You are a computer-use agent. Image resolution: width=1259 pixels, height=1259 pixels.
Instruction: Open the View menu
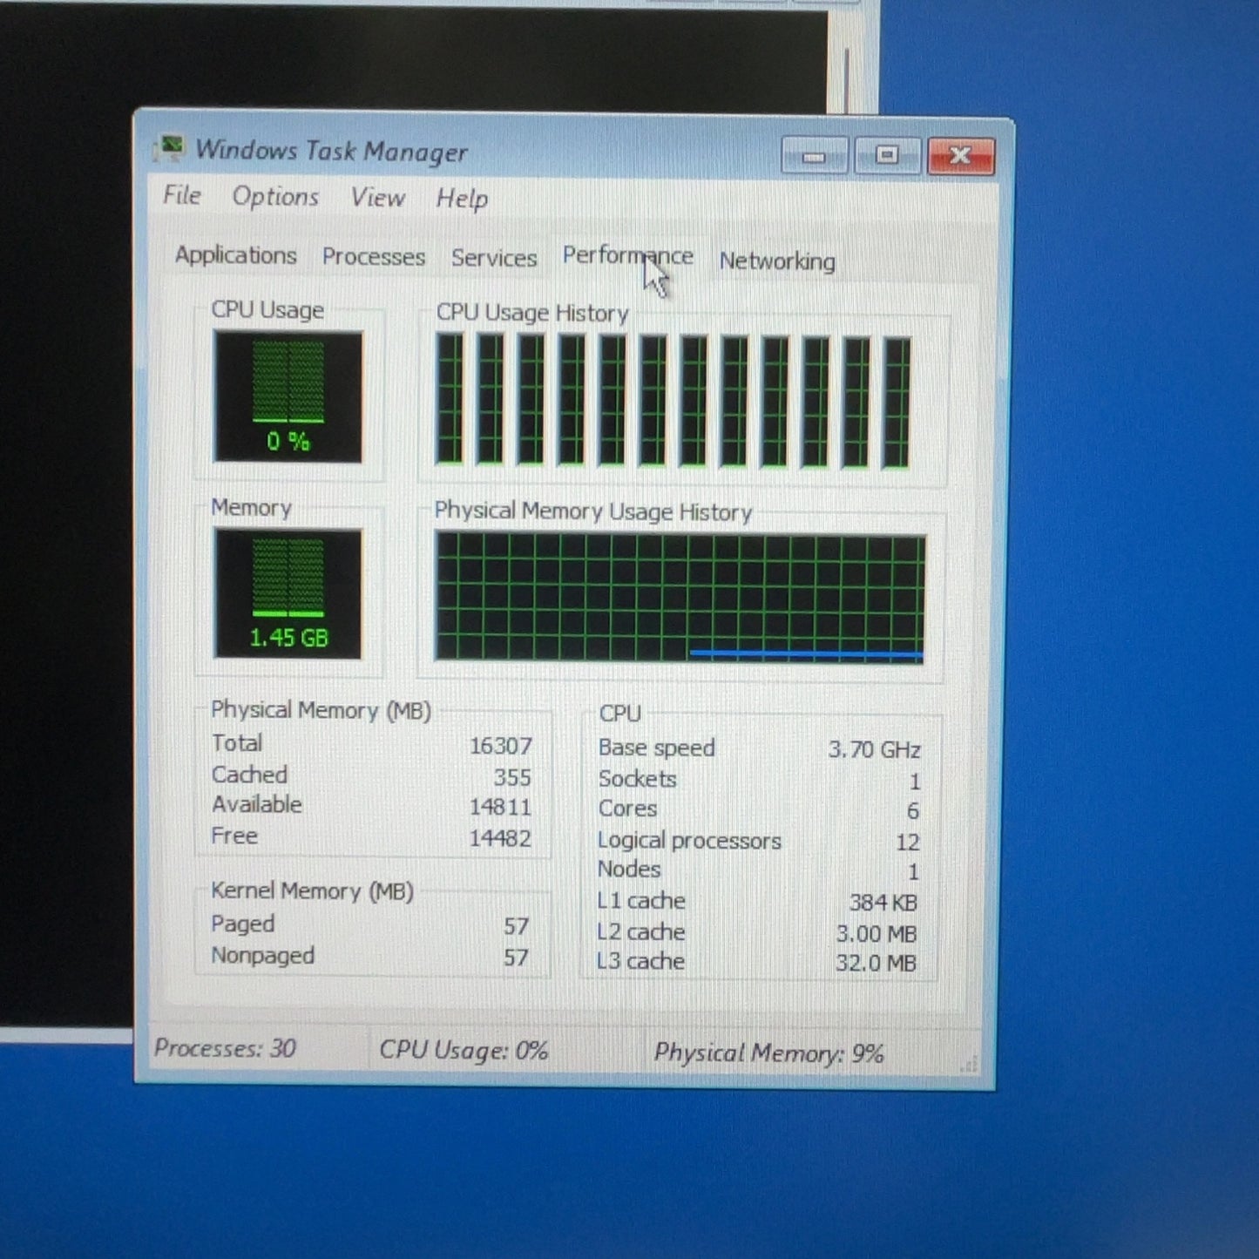(x=377, y=198)
